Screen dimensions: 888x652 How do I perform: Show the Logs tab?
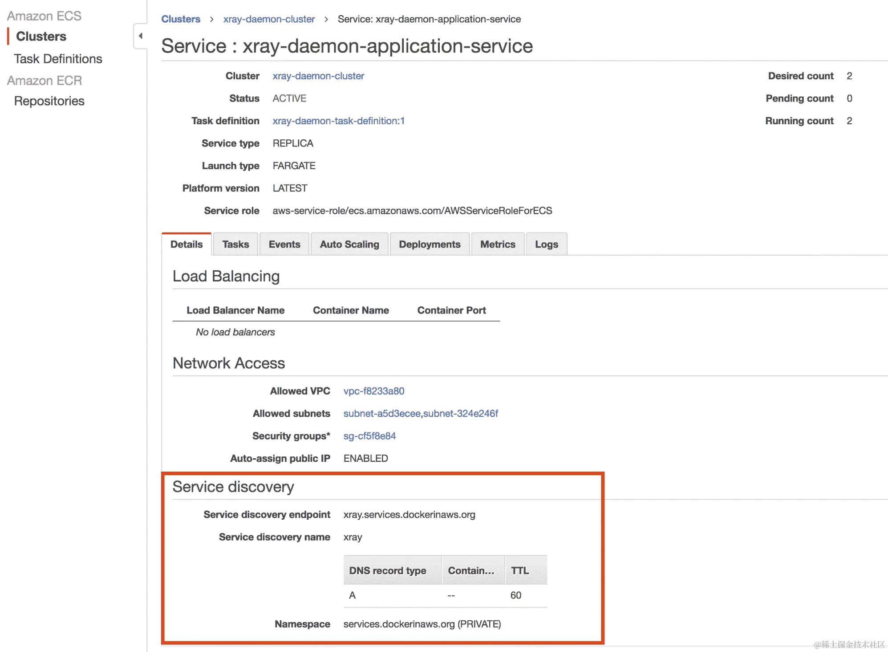pos(546,244)
